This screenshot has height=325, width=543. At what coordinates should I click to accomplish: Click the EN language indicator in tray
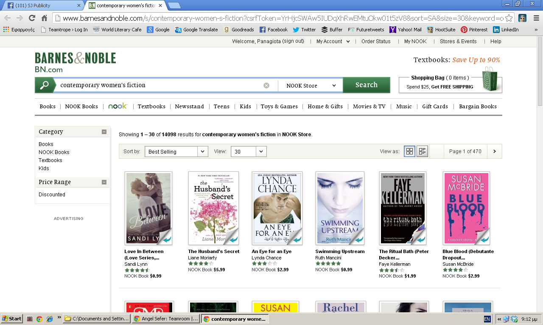click(487, 319)
